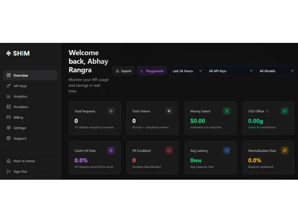Image resolution: width=298 pixels, height=223 pixels.
Task: Click the 0.00g CO2 Offset value
Action: coord(256,121)
